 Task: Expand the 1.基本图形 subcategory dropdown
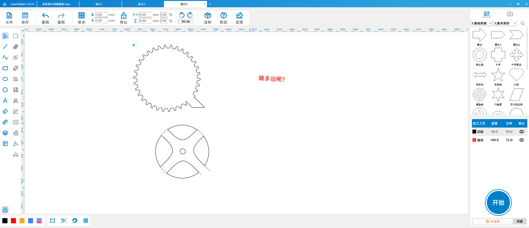505,23
